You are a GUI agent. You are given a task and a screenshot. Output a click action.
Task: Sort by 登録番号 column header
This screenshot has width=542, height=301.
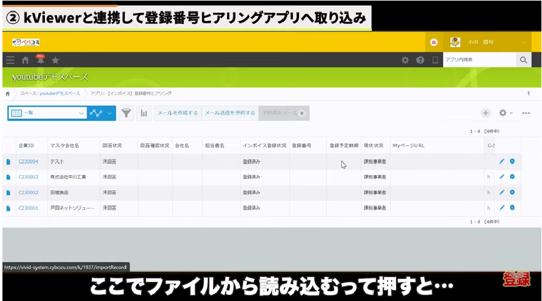tap(301, 146)
